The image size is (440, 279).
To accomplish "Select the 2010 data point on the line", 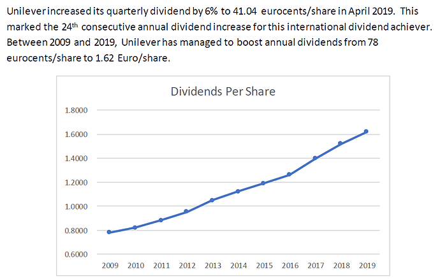I will pyautogui.click(x=135, y=227).
